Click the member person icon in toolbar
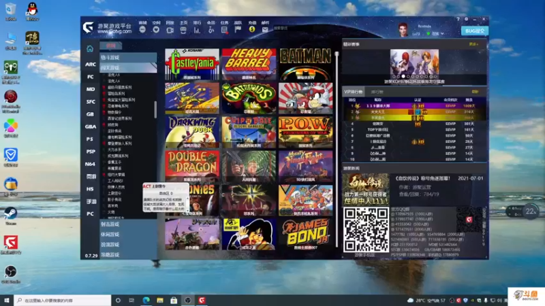Image resolution: width=545 pixels, height=306 pixels. pyautogui.click(x=211, y=30)
